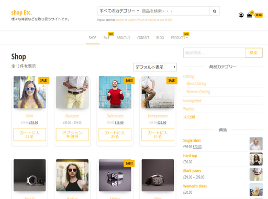The height and width of the screenshot is (199, 268).
Task: Go to the SALE menu item
Action: tap(106, 38)
